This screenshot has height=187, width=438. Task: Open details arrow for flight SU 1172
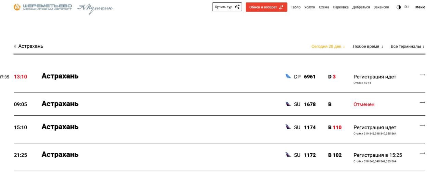(x=422, y=153)
